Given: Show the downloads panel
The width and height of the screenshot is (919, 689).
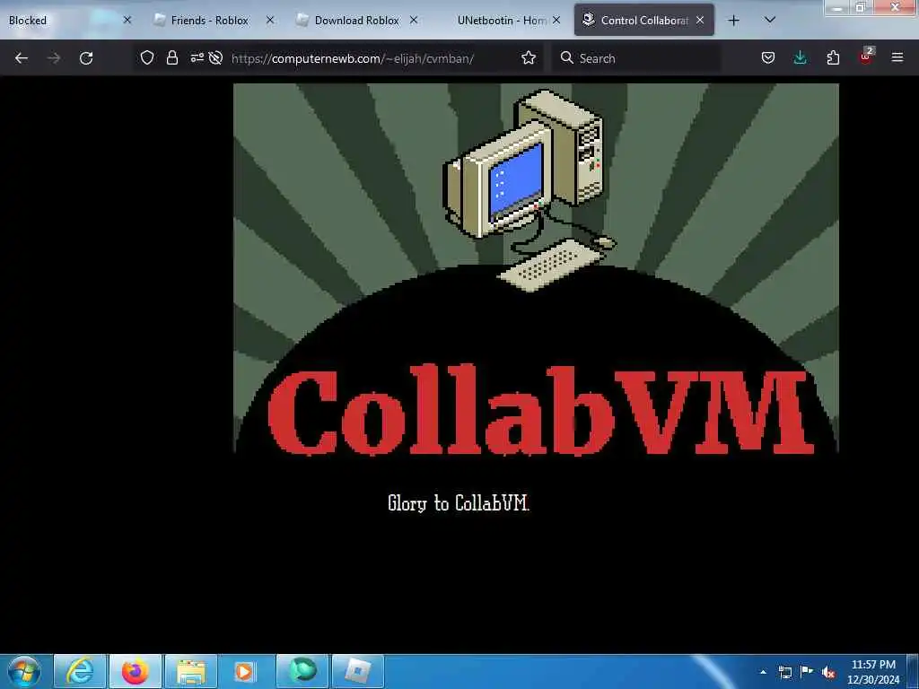Looking at the screenshot, I should coord(800,57).
